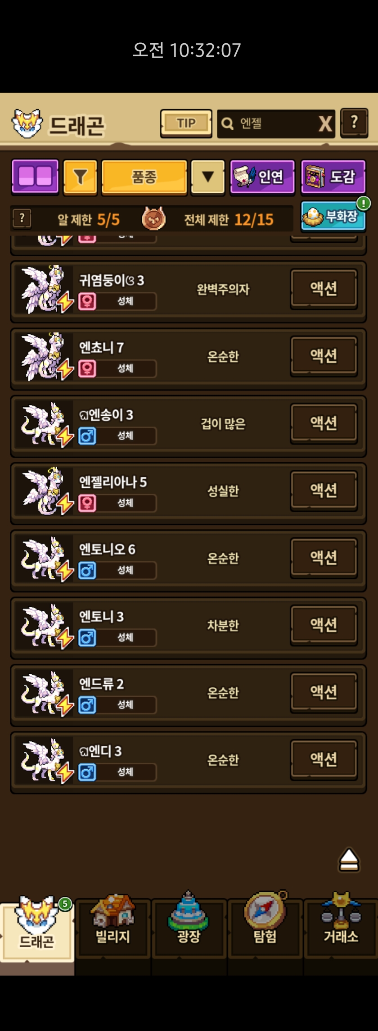Tap the 액션 button for 엔젤리아나 5
This screenshot has height=1031, width=378.
tap(324, 490)
